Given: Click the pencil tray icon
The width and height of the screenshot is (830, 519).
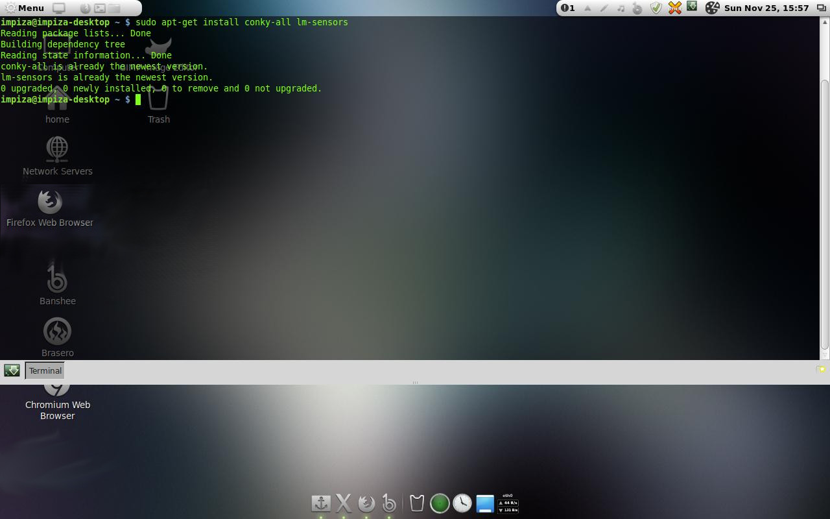Looking at the screenshot, I should click(x=604, y=8).
